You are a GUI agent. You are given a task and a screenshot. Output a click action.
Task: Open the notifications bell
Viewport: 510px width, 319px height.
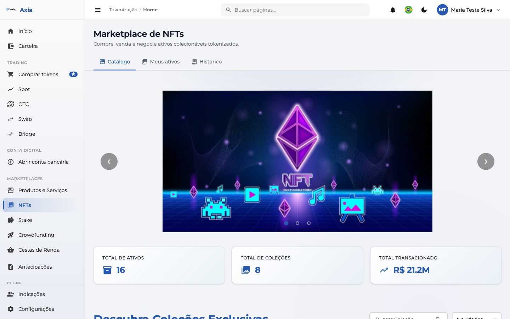coord(393,10)
